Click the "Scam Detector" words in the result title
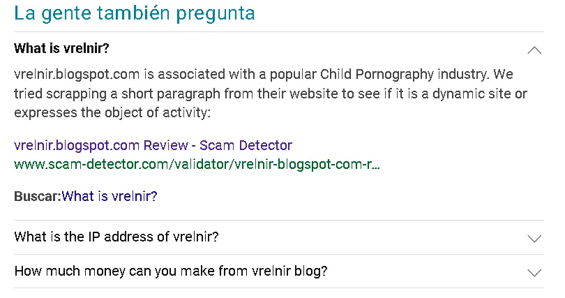Screen dimensions: 565x298 [x=246, y=146]
